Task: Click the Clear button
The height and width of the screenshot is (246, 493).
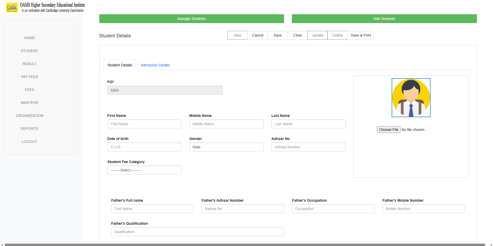Action: coord(297,35)
